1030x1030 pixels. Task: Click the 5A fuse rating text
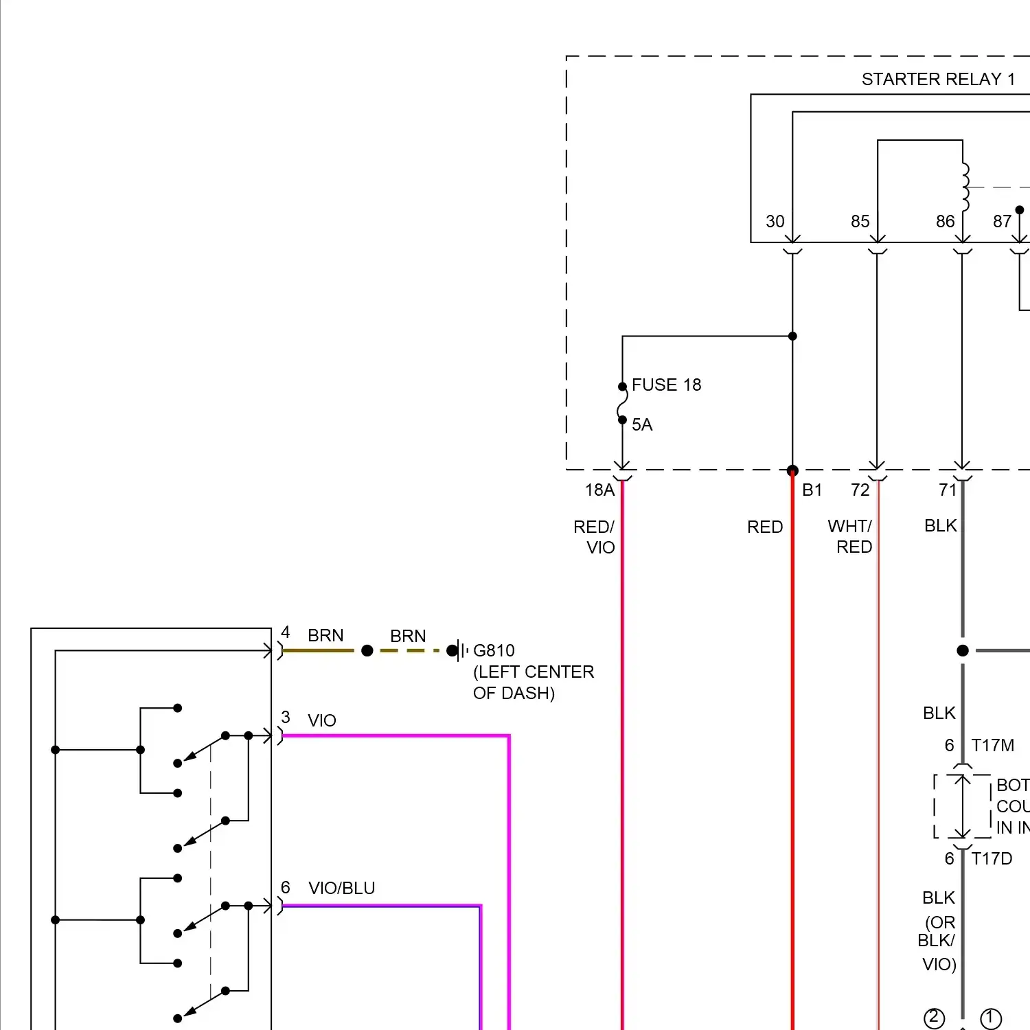(x=642, y=424)
